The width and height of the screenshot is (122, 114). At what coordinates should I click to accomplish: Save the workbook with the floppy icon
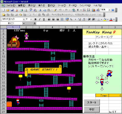(12, 10)
